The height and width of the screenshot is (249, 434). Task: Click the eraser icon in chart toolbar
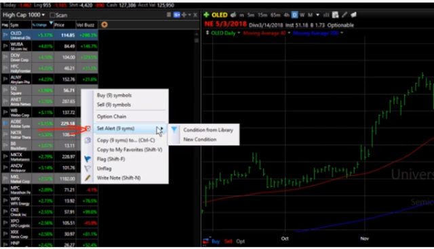click(354, 15)
